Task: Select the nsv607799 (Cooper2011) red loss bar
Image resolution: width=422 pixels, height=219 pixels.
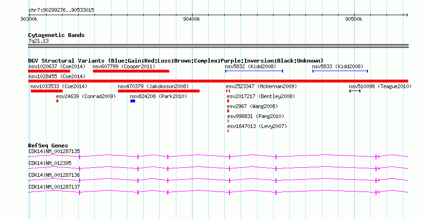Action: point(131,71)
